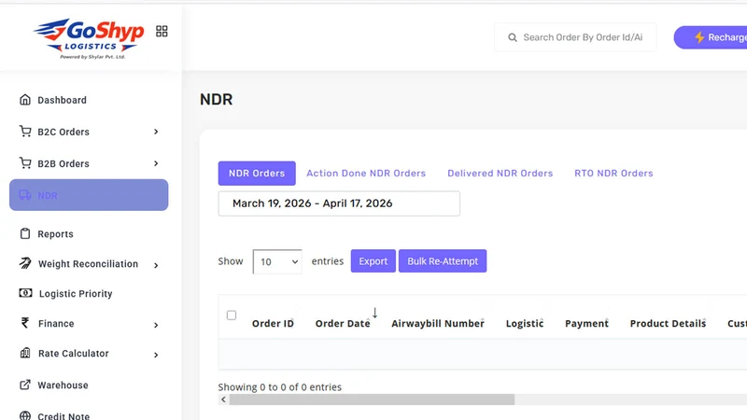The image size is (747, 420).
Task: Sort table by Logistic column
Action: click(525, 323)
